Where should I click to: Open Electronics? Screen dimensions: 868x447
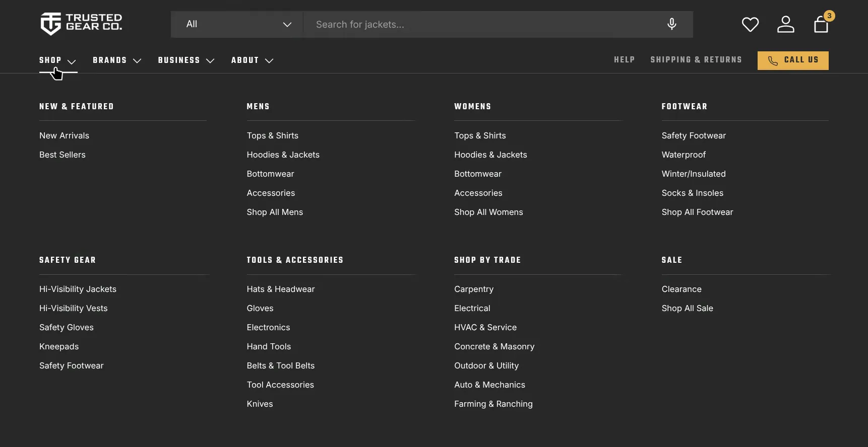pos(268,327)
